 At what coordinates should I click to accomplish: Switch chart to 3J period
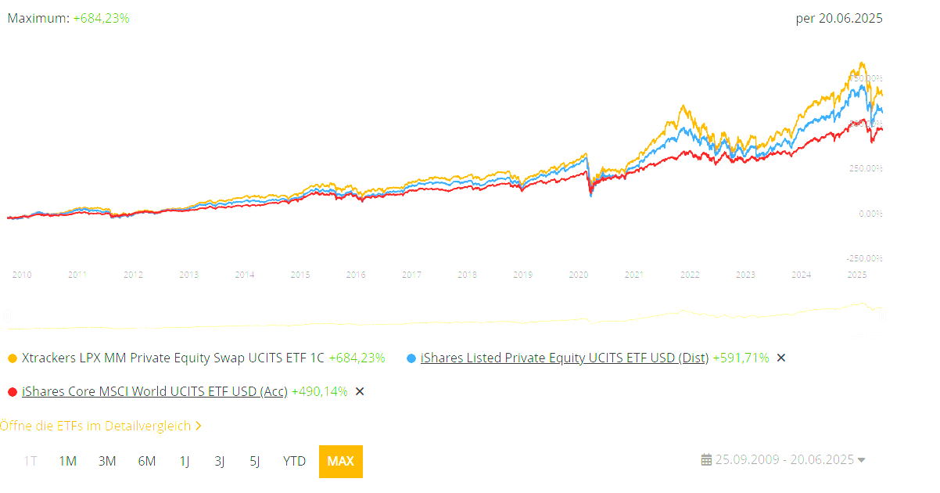[x=220, y=461]
